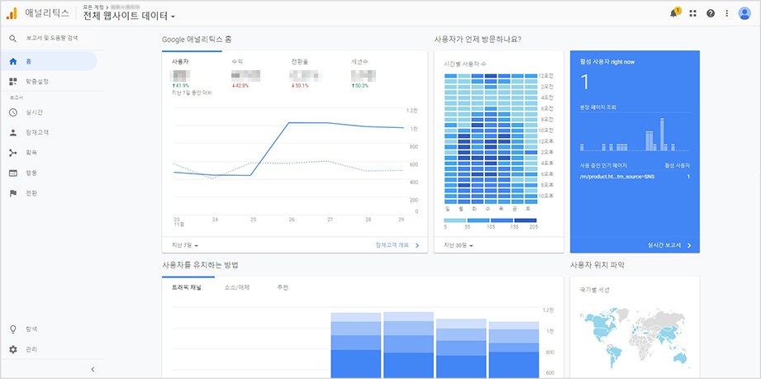Click the 관리 gear icon
The image size is (761, 379).
coord(13,349)
